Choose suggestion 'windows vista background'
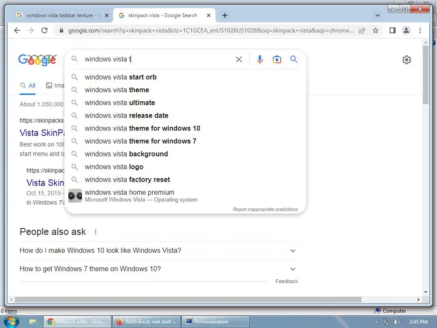This screenshot has width=437, height=328. (185, 154)
